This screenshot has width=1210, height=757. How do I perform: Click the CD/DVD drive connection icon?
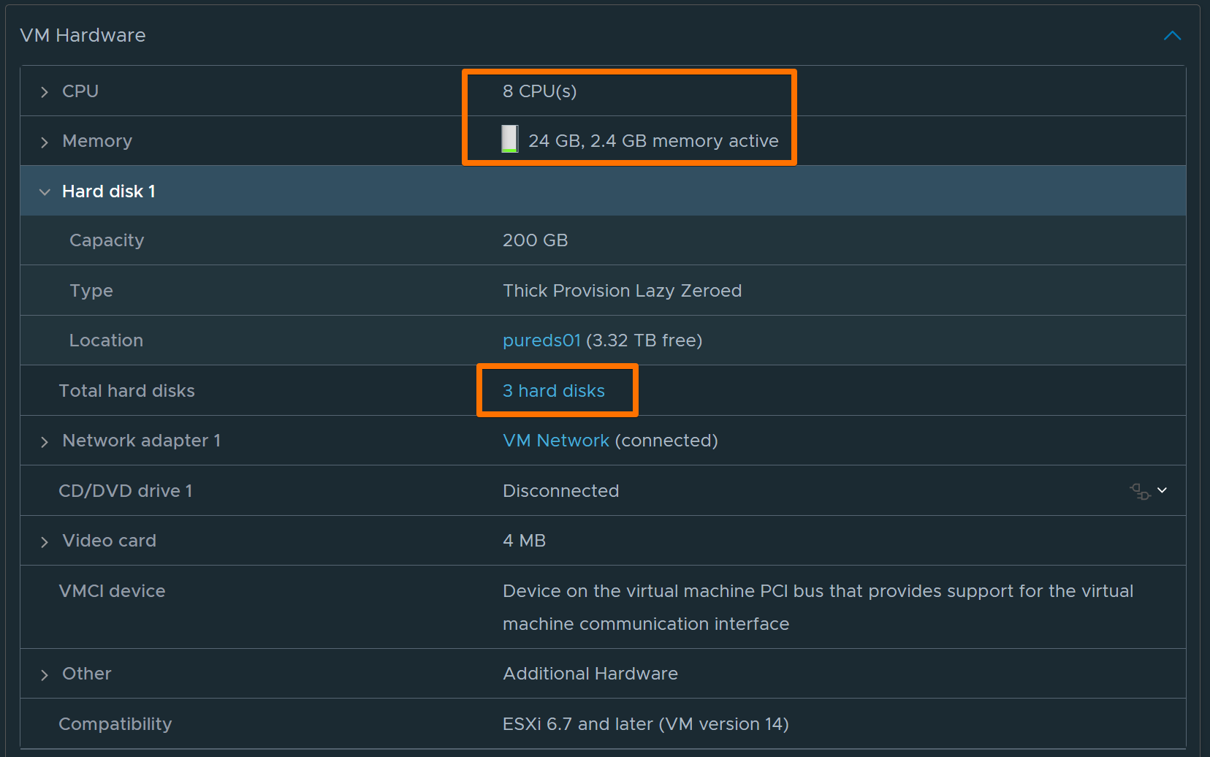pos(1139,491)
